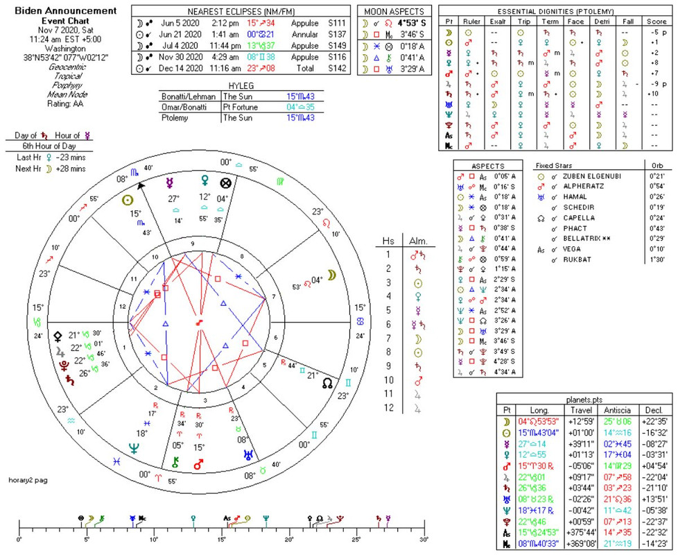This screenshot has height=555, width=678.
Task: Click the 'CAPELLA' fixed star entry
Action: point(579,218)
